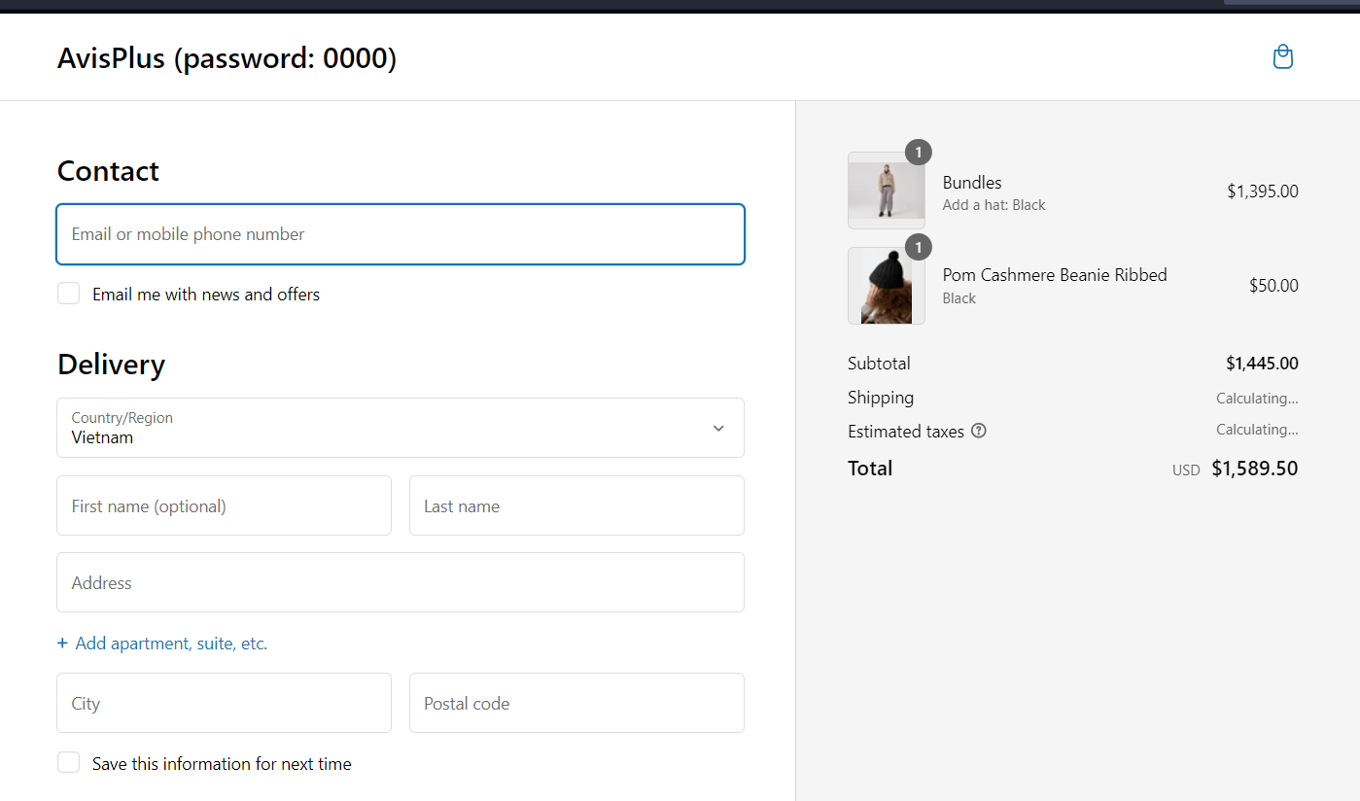Click the Estimated taxes help icon
The height and width of the screenshot is (801, 1360).
tap(979, 431)
